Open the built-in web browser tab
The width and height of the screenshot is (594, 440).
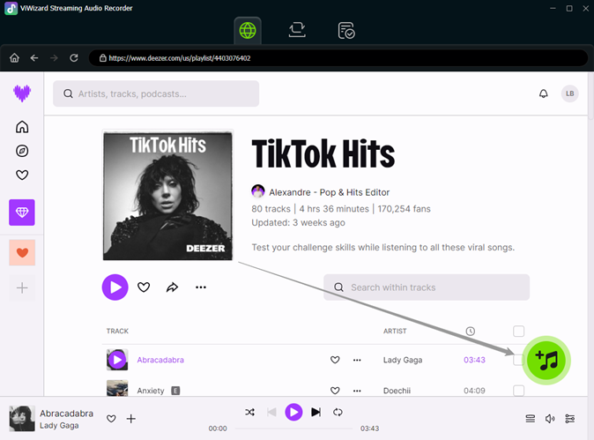[248, 31]
